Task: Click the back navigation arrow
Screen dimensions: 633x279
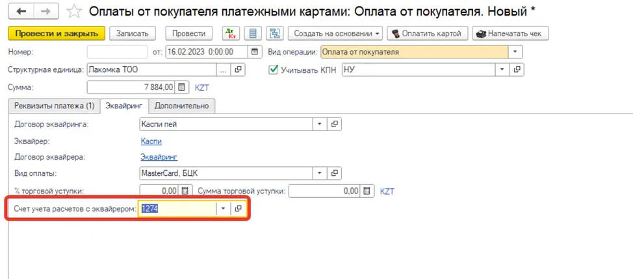Action: click(21, 12)
